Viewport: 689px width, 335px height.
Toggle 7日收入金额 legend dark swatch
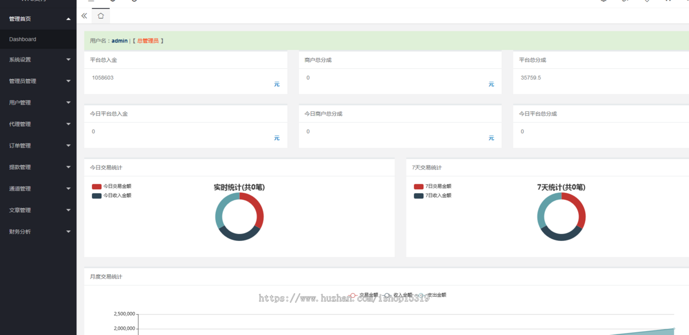(x=419, y=196)
